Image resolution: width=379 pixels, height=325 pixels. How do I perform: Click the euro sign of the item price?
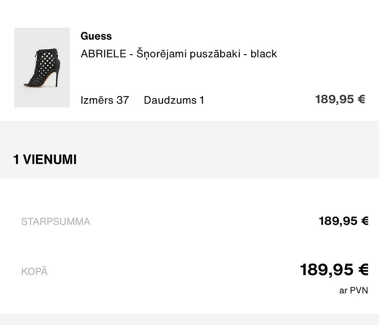click(361, 99)
